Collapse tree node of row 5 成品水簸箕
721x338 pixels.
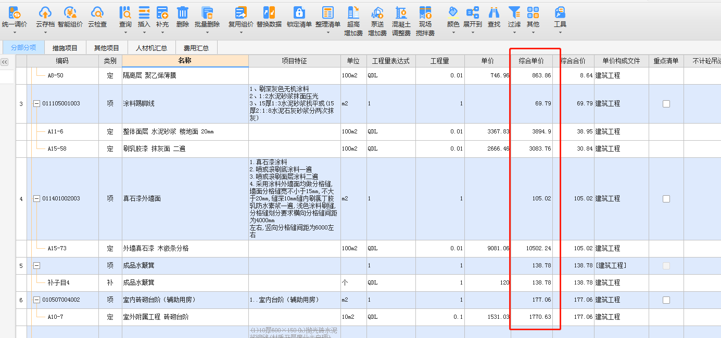[x=36, y=266]
